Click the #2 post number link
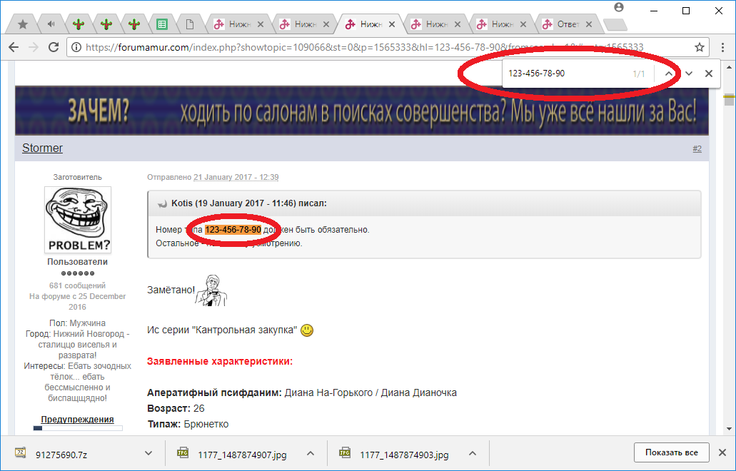This screenshot has height=471, width=736. click(x=697, y=148)
